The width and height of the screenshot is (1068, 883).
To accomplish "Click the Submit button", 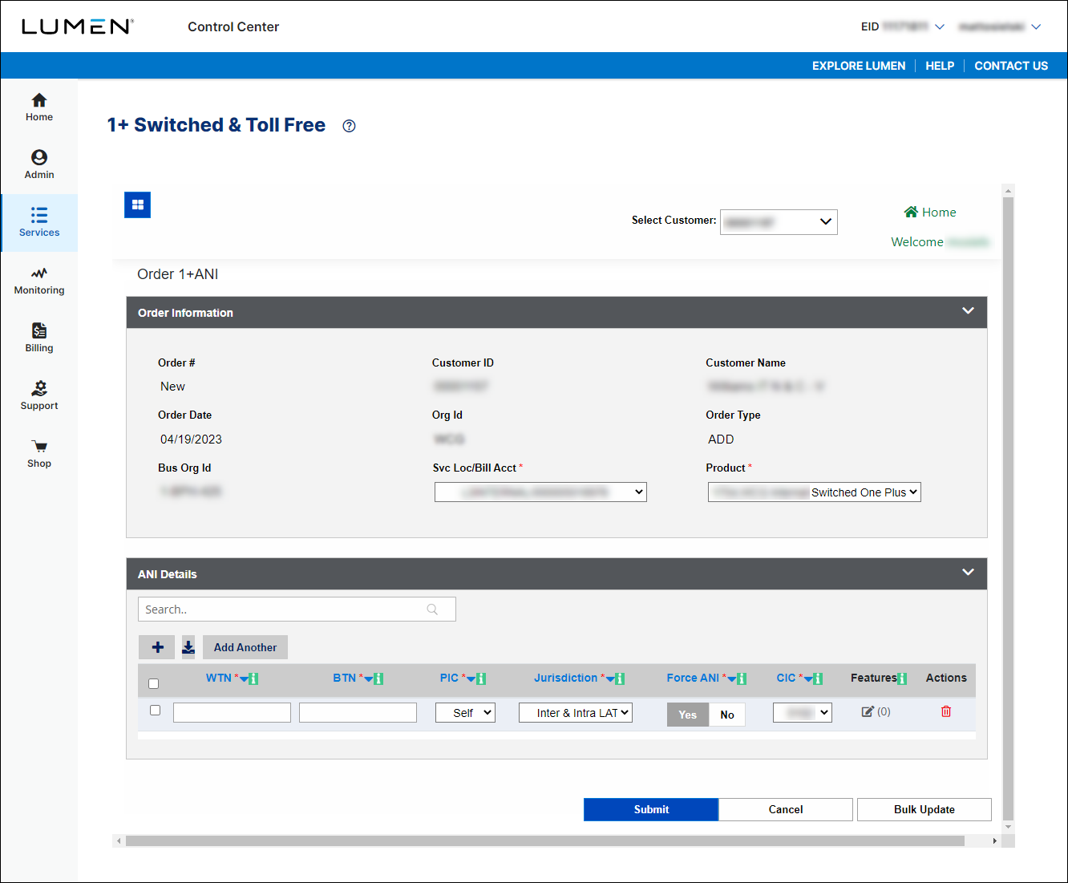I will click(650, 809).
